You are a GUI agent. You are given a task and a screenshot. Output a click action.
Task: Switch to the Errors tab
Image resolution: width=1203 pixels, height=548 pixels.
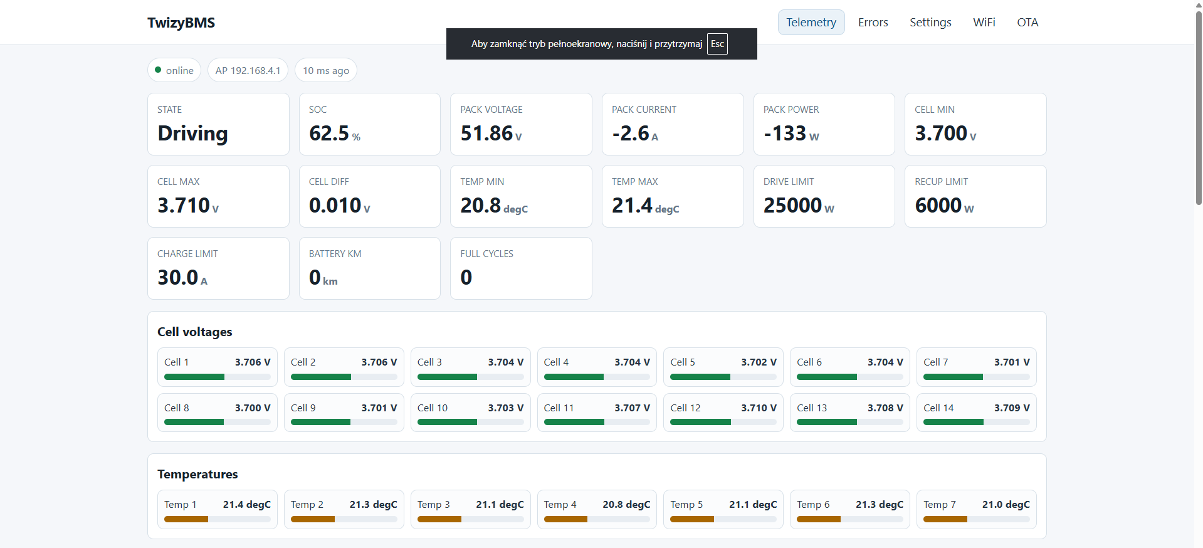(873, 23)
